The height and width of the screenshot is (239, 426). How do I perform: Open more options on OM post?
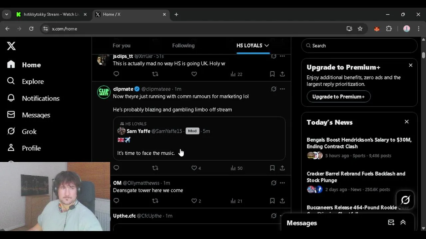tap(282, 183)
